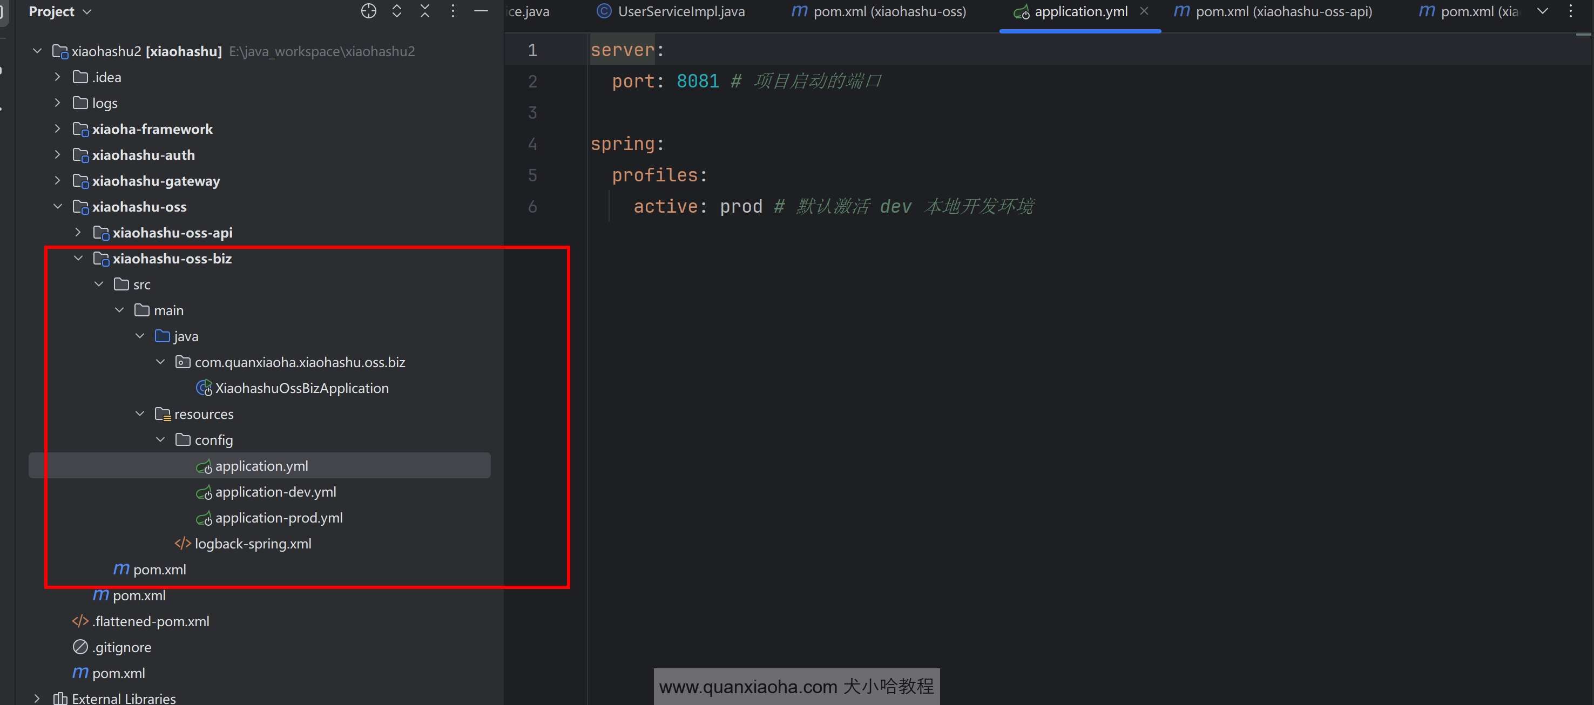This screenshot has width=1594, height=705.
Task: Open editor tab bar three-dot menu
Action: pos(1570,11)
